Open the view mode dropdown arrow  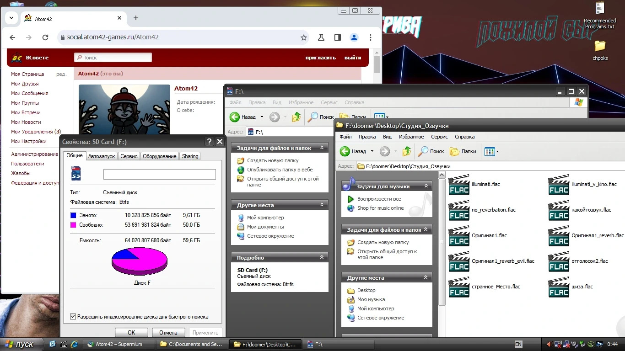(497, 151)
